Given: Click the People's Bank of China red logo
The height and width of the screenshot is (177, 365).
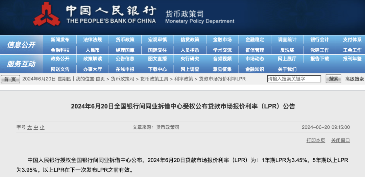Looking at the screenshot, I should tap(47, 14).
